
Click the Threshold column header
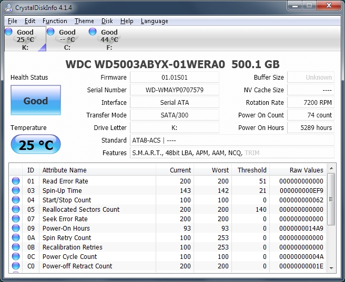(x=250, y=170)
